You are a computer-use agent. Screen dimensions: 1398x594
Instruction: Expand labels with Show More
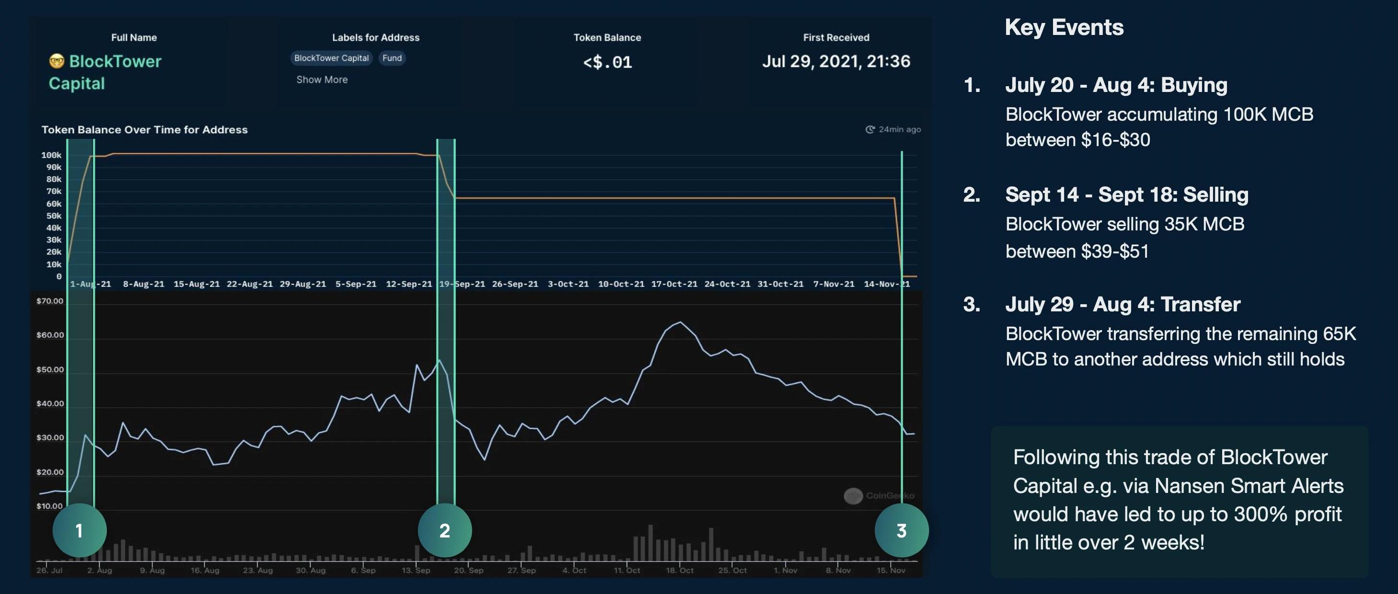tap(322, 80)
